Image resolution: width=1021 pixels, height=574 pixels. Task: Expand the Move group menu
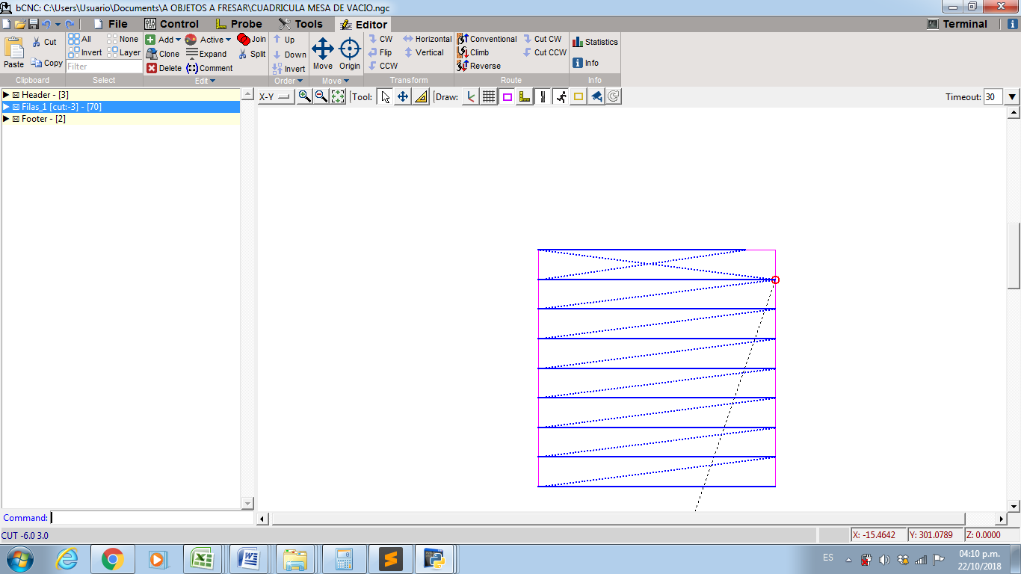[336, 80]
